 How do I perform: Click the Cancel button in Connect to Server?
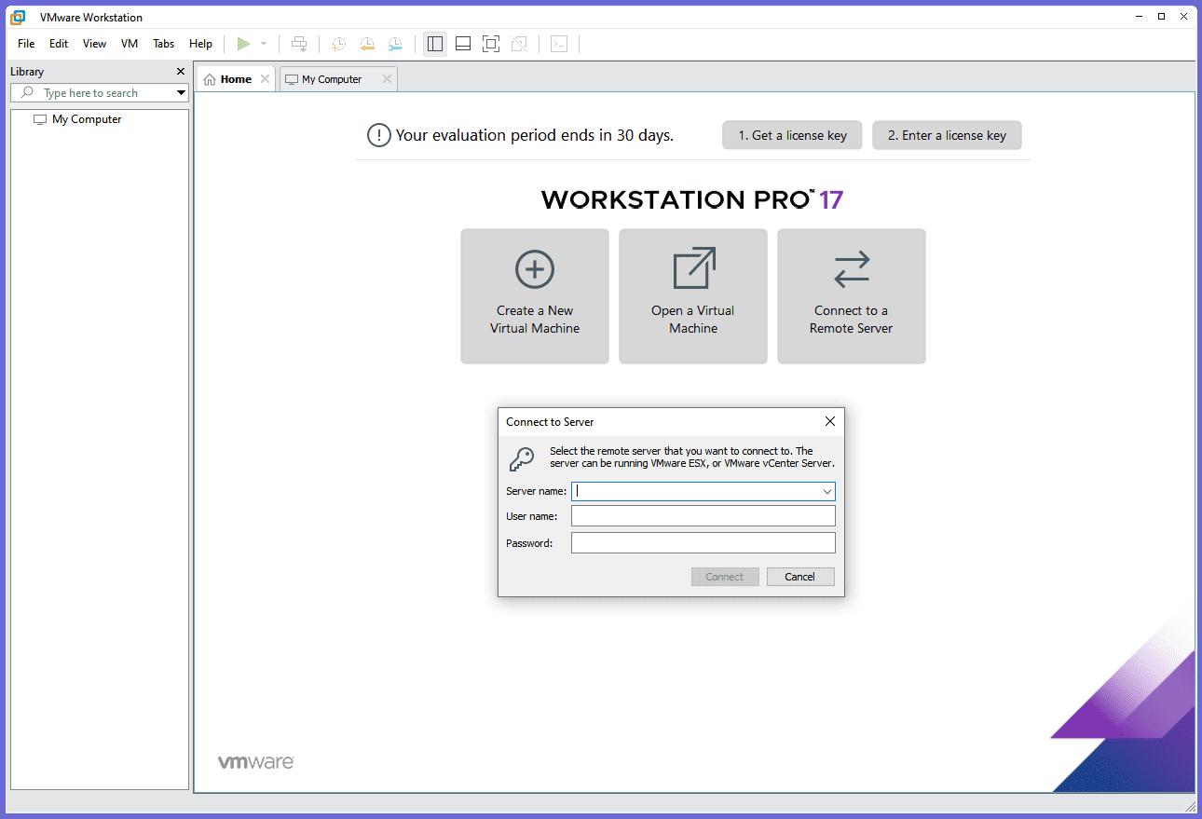click(x=800, y=577)
